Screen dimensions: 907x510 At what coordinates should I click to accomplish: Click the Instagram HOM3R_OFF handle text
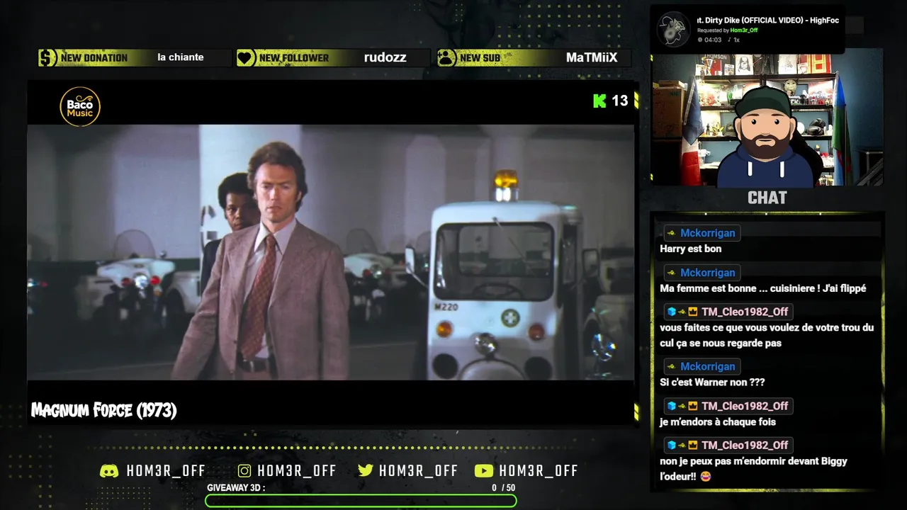pyautogui.click(x=297, y=471)
